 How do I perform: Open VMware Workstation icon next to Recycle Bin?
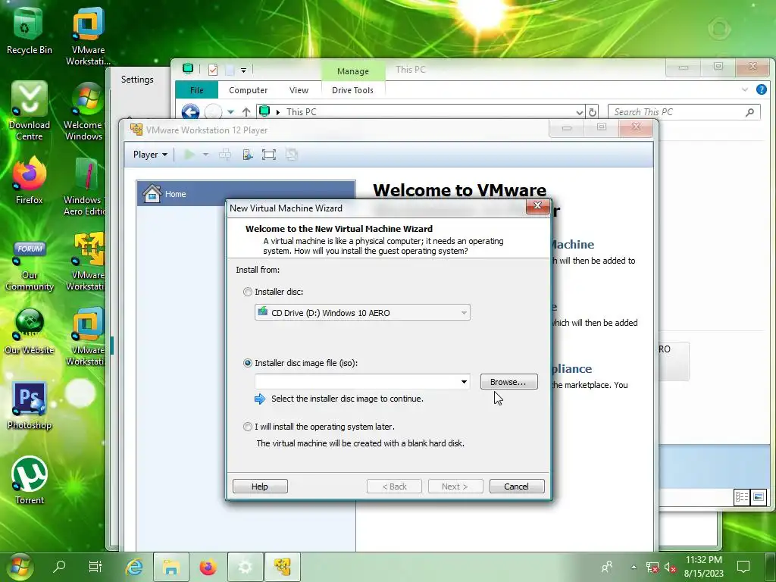88,36
